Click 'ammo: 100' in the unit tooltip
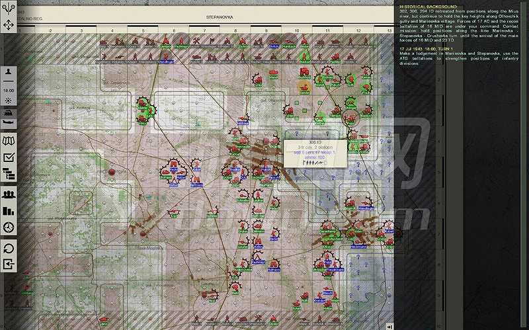The image size is (529, 330). coord(315,157)
